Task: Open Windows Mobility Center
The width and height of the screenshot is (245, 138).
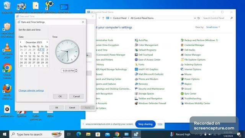Action: coord(196,103)
